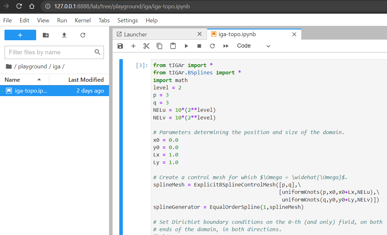This screenshot has width=387, height=235.
Task: Save the notebook with the floppy disk icon
Action: click(120, 46)
